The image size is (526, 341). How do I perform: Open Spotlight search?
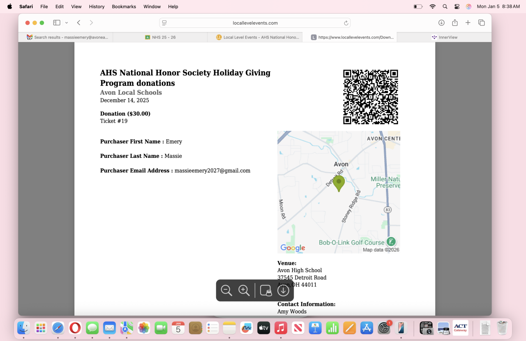445,7
